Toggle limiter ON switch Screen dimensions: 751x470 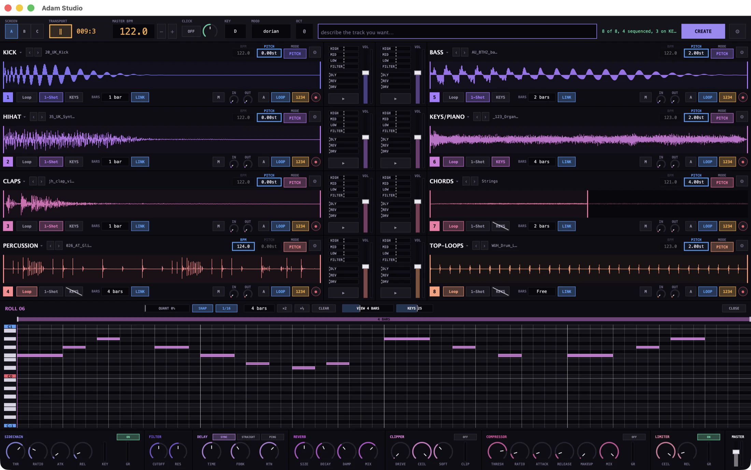(x=708, y=437)
